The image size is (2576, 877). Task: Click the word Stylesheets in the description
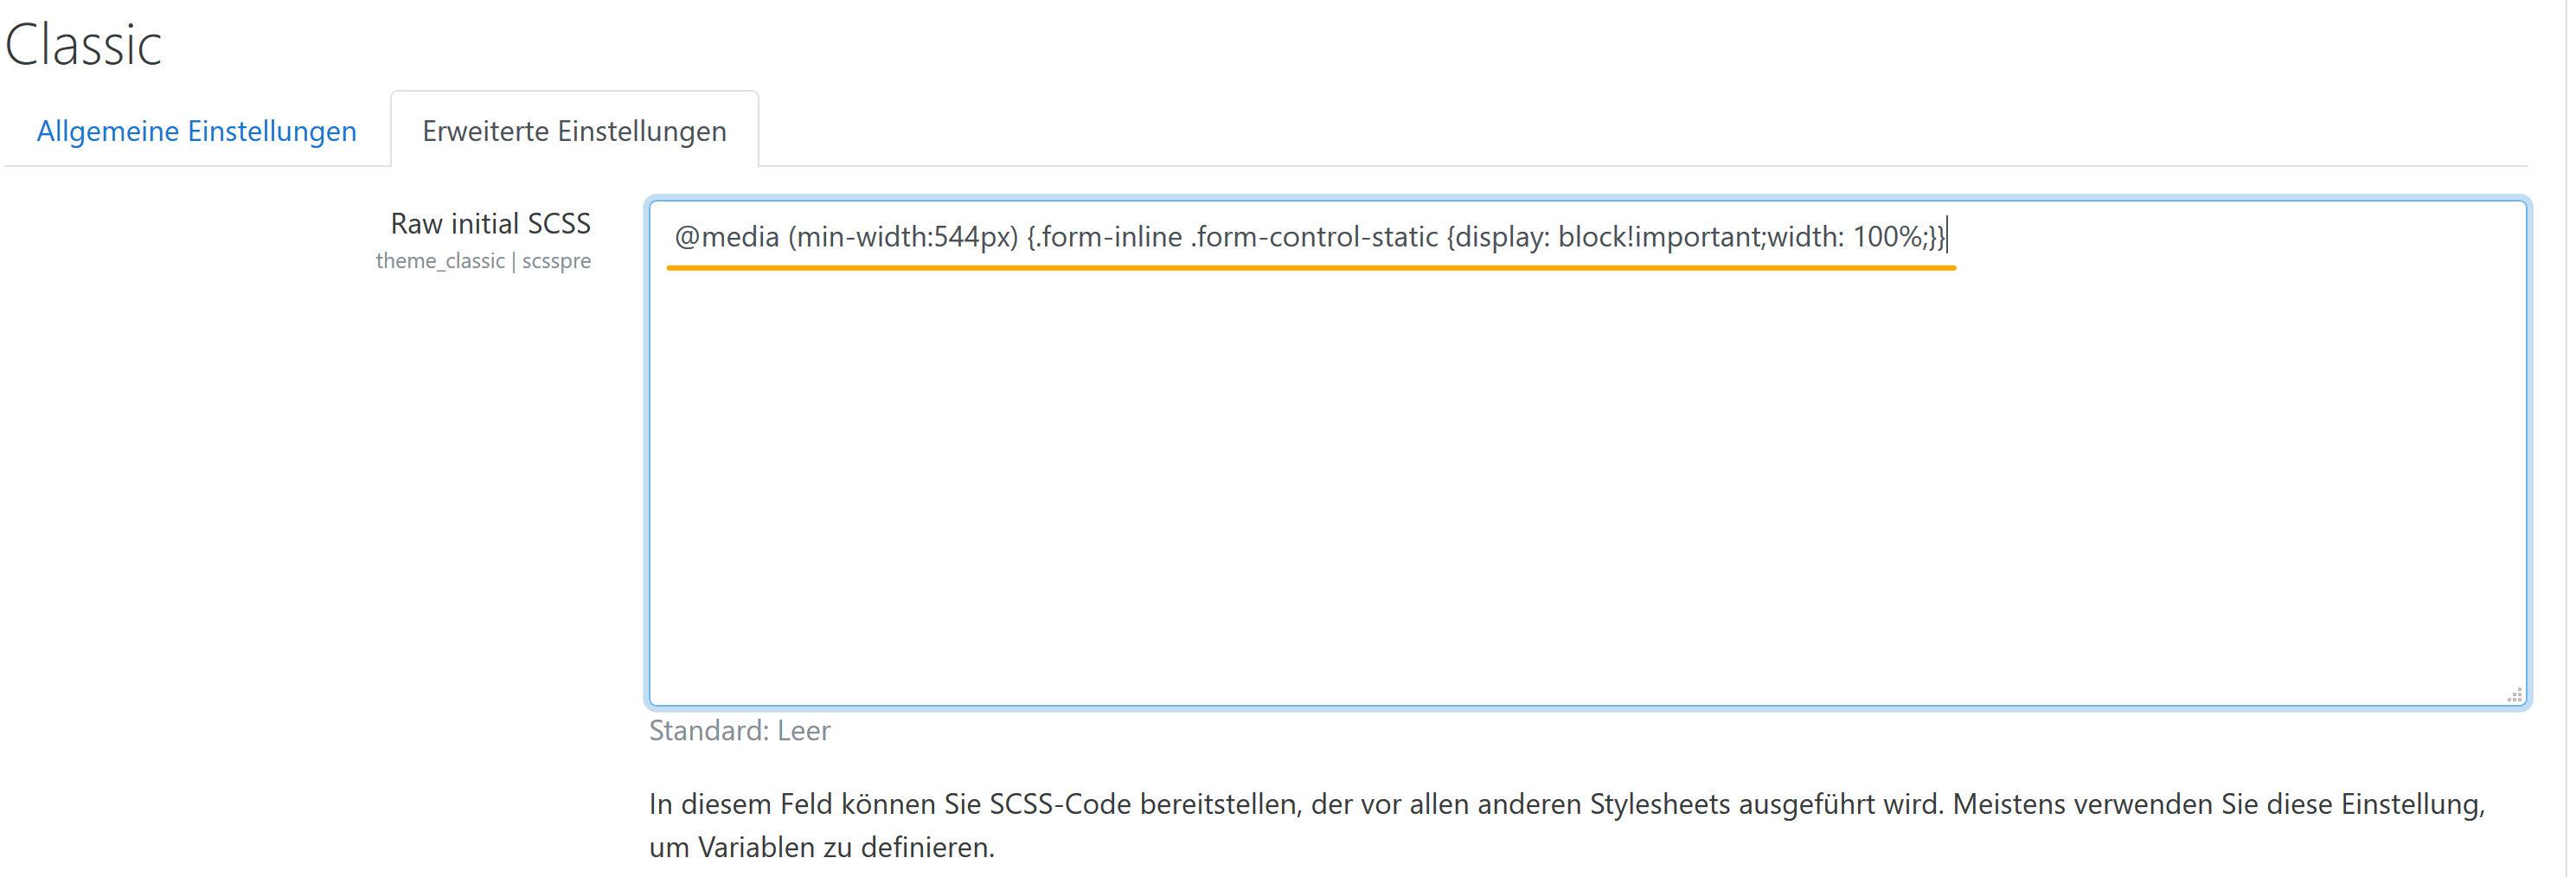(x=1660, y=804)
